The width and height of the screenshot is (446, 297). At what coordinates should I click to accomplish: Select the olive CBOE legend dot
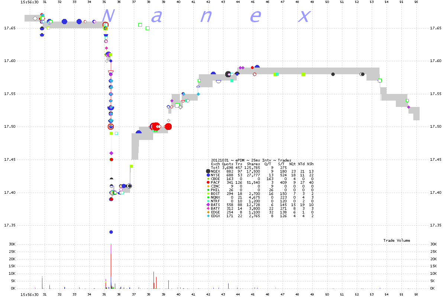click(x=208, y=179)
